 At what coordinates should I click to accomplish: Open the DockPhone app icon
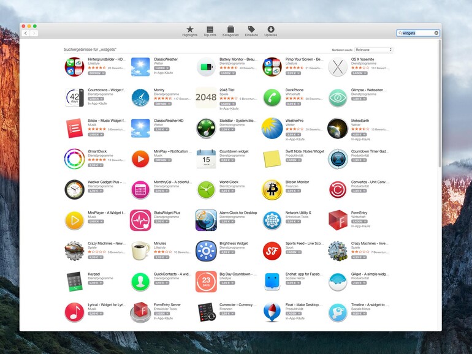pyautogui.click(x=272, y=97)
